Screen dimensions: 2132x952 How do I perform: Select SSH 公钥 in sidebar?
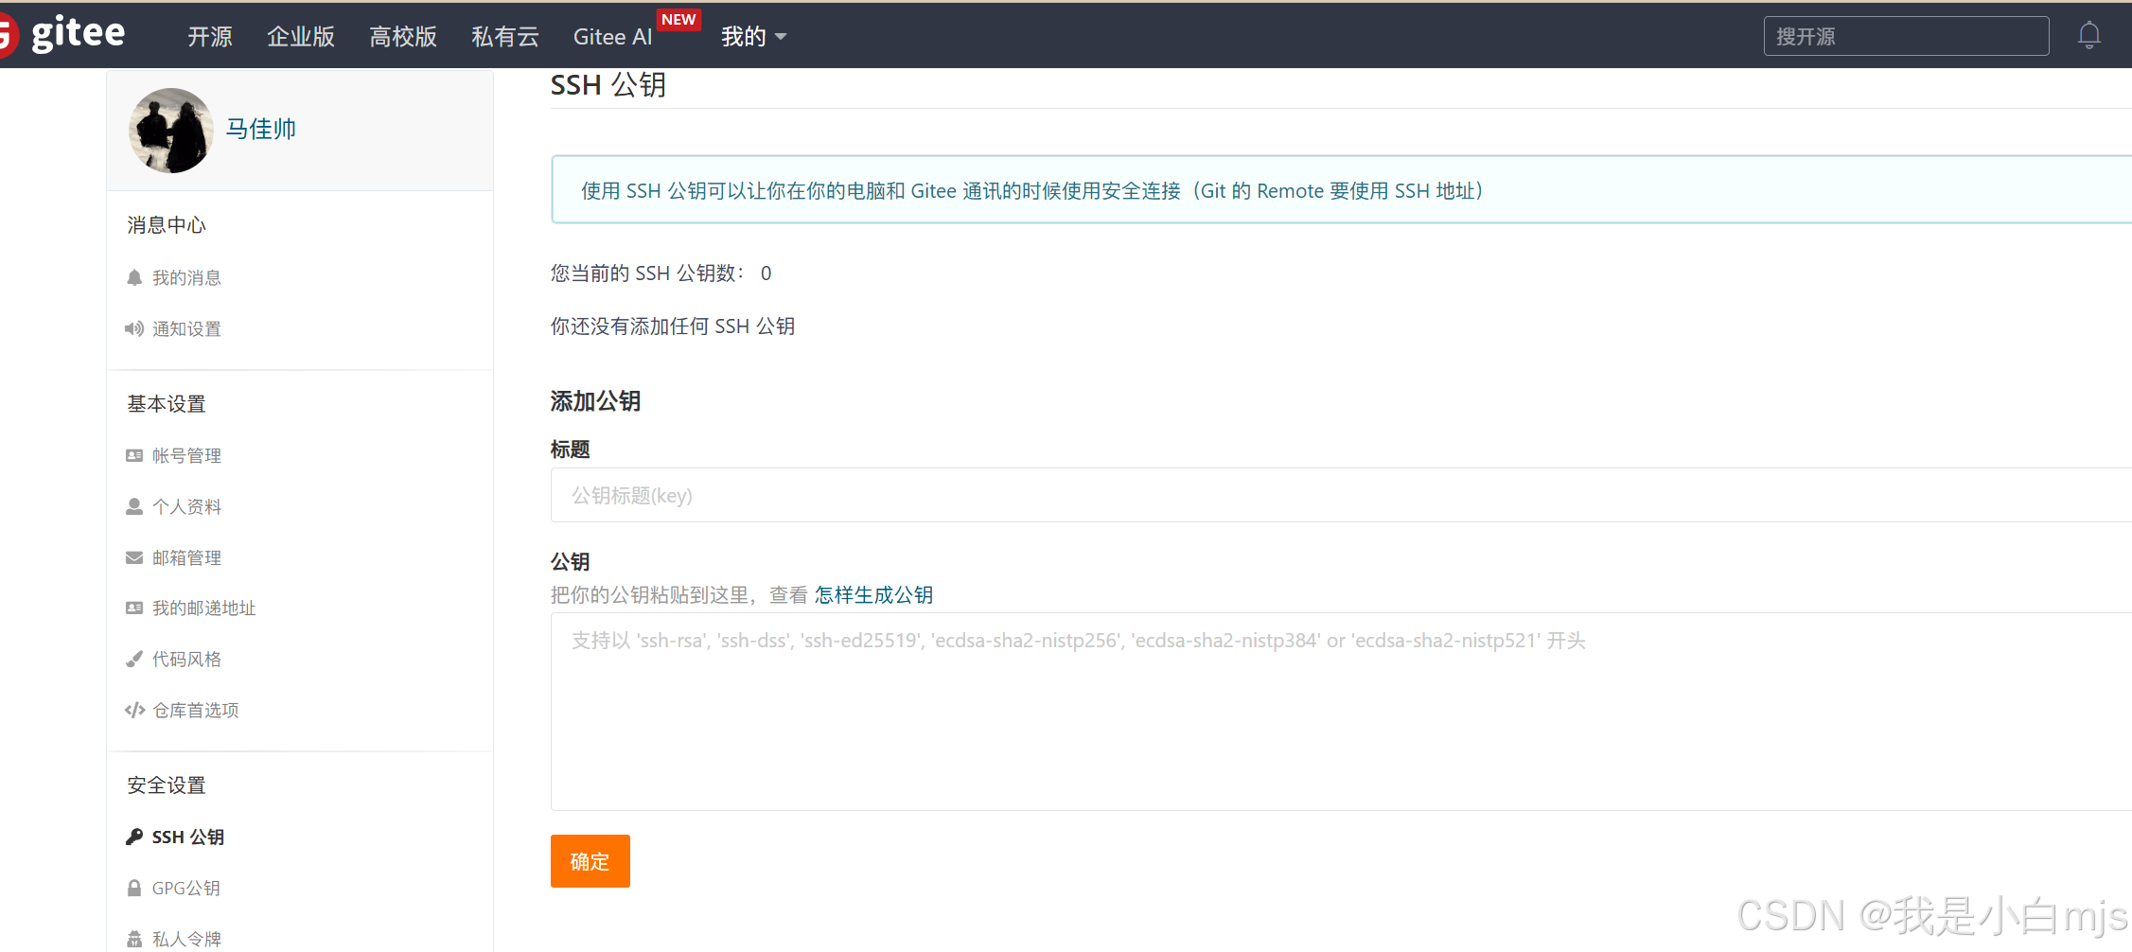(x=188, y=837)
